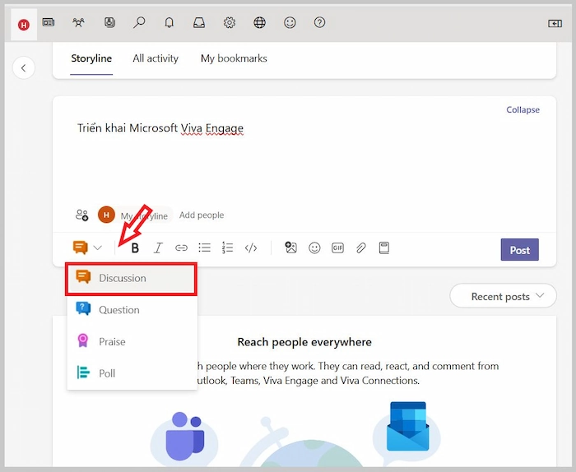Screen dimensions: 576x472
Task: Choose Poll from the post type menu
Action: tap(131, 373)
